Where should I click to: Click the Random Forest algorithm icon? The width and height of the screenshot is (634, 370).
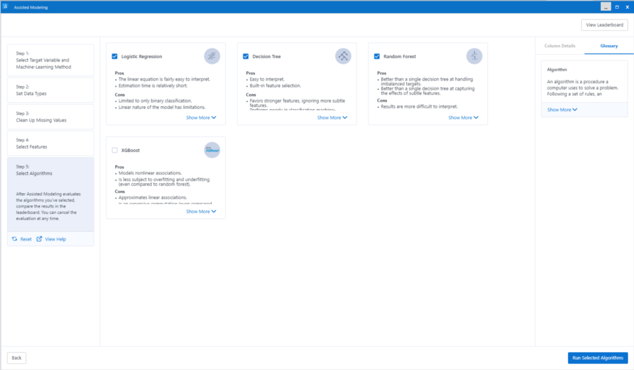(474, 56)
